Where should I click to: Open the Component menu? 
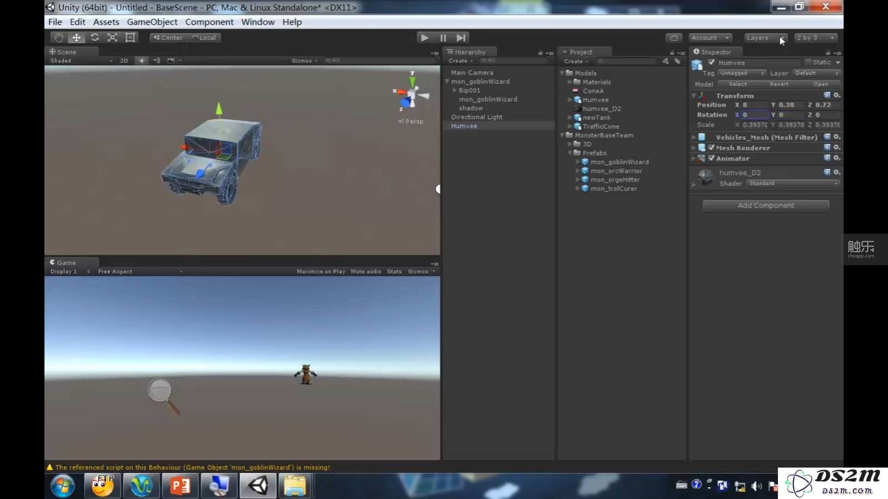point(209,22)
